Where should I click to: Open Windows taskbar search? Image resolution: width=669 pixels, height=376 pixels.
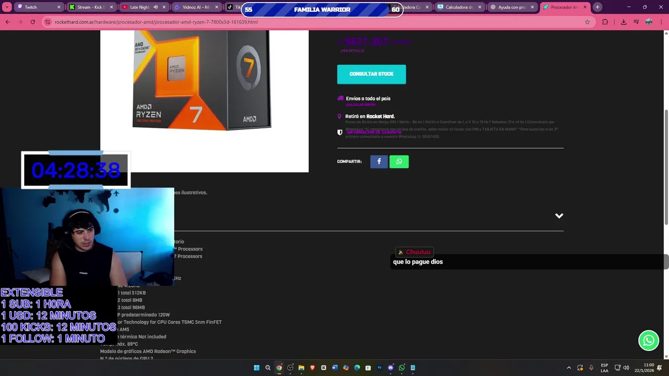click(x=268, y=368)
